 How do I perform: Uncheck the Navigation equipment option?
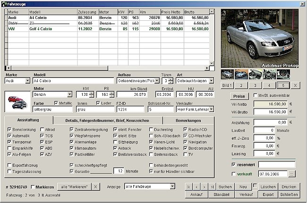(x=185, y=141)
